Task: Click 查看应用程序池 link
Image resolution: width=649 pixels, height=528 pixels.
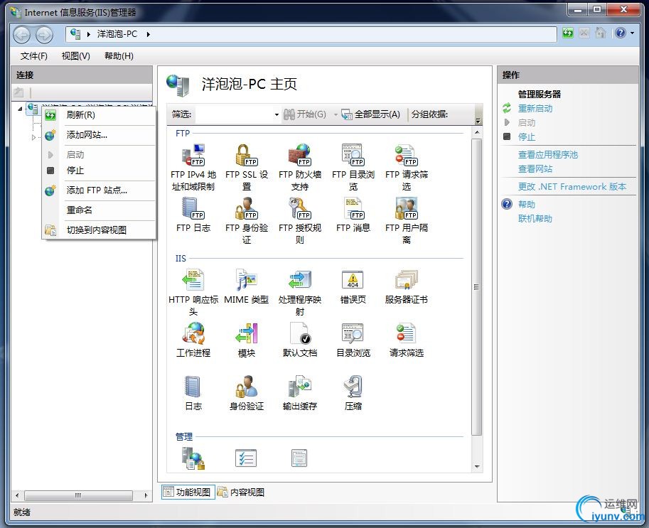Action: click(x=547, y=155)
